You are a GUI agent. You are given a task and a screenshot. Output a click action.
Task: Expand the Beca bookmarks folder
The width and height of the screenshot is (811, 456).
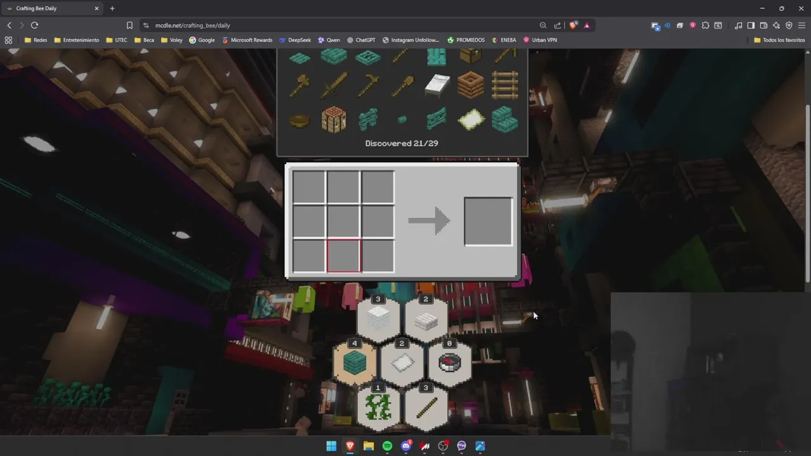tap(144, 40)
